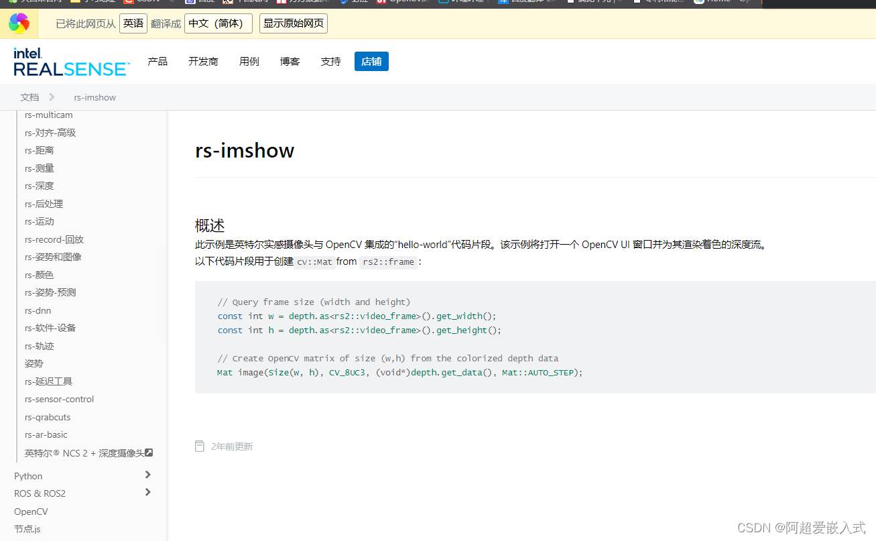
Task: Open rs-姿势-预测 in the sidebar
Action: (x=50, y=292)
